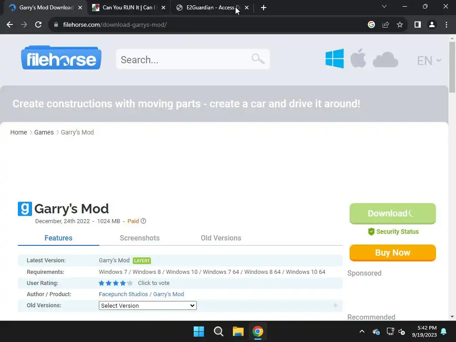The image size is (456, 342).
Task: Open the notification bell icon
Action: tap(444, 331)
